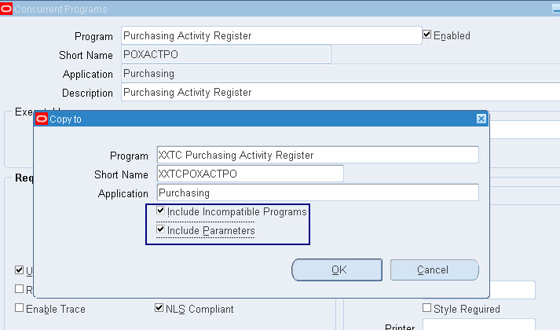Click the Application field below POXACTPO
Viewport: 560px width, 330px height.
[x=338, y=74]
